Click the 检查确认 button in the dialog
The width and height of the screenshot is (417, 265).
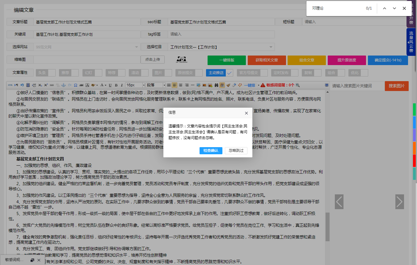point(211,151)
